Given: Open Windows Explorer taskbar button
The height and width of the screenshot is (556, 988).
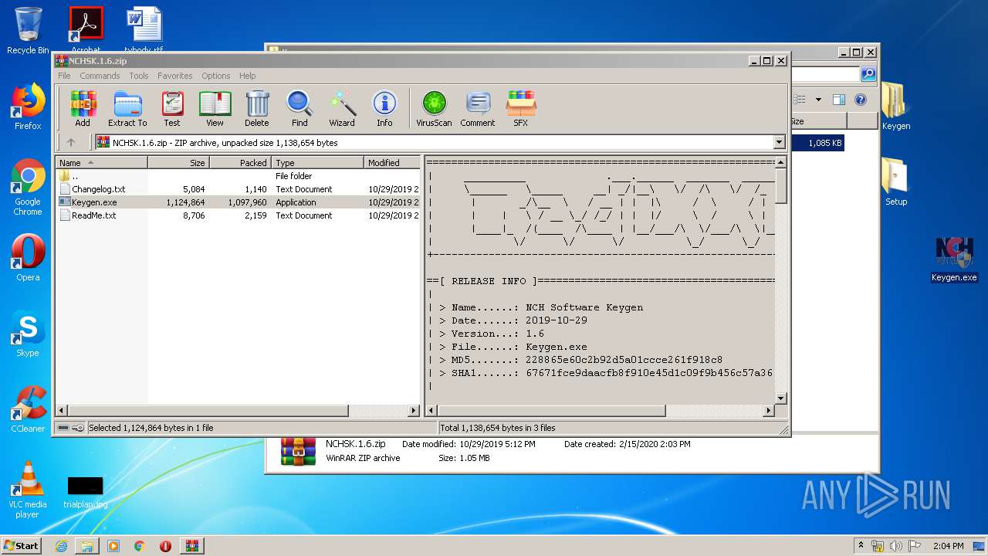Looking at the screenshot, I should pyautogui.click(x=87, y=546).
